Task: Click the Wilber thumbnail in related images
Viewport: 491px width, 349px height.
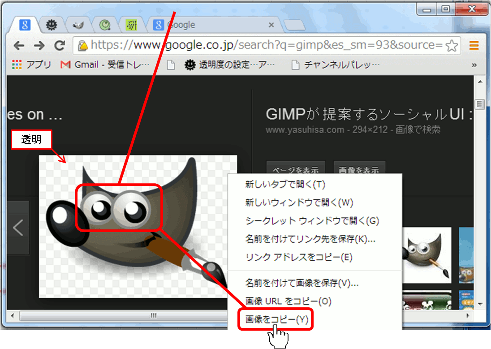Action: [426, 255]
